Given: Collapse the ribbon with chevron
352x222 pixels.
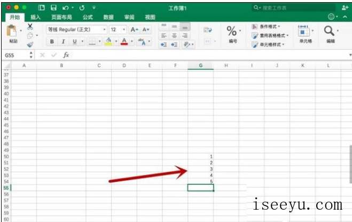Looking at the screenshot, I should [x=345, y=17].
